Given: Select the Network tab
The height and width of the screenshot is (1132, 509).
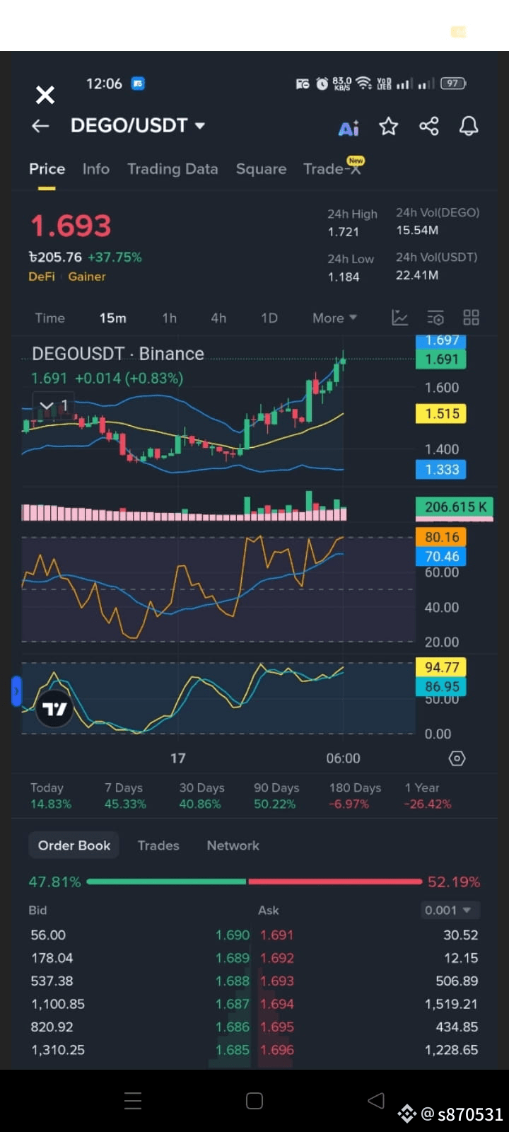Looking at the screenshot, I should 233,845.
